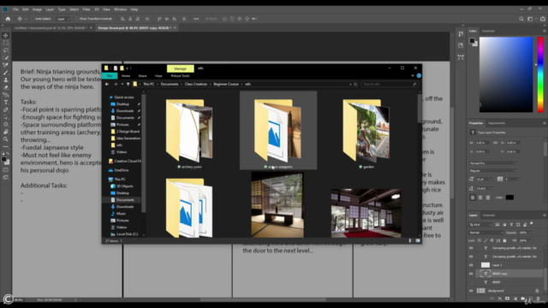Open the Explorer Picture Tools tab

click(180, 76)
